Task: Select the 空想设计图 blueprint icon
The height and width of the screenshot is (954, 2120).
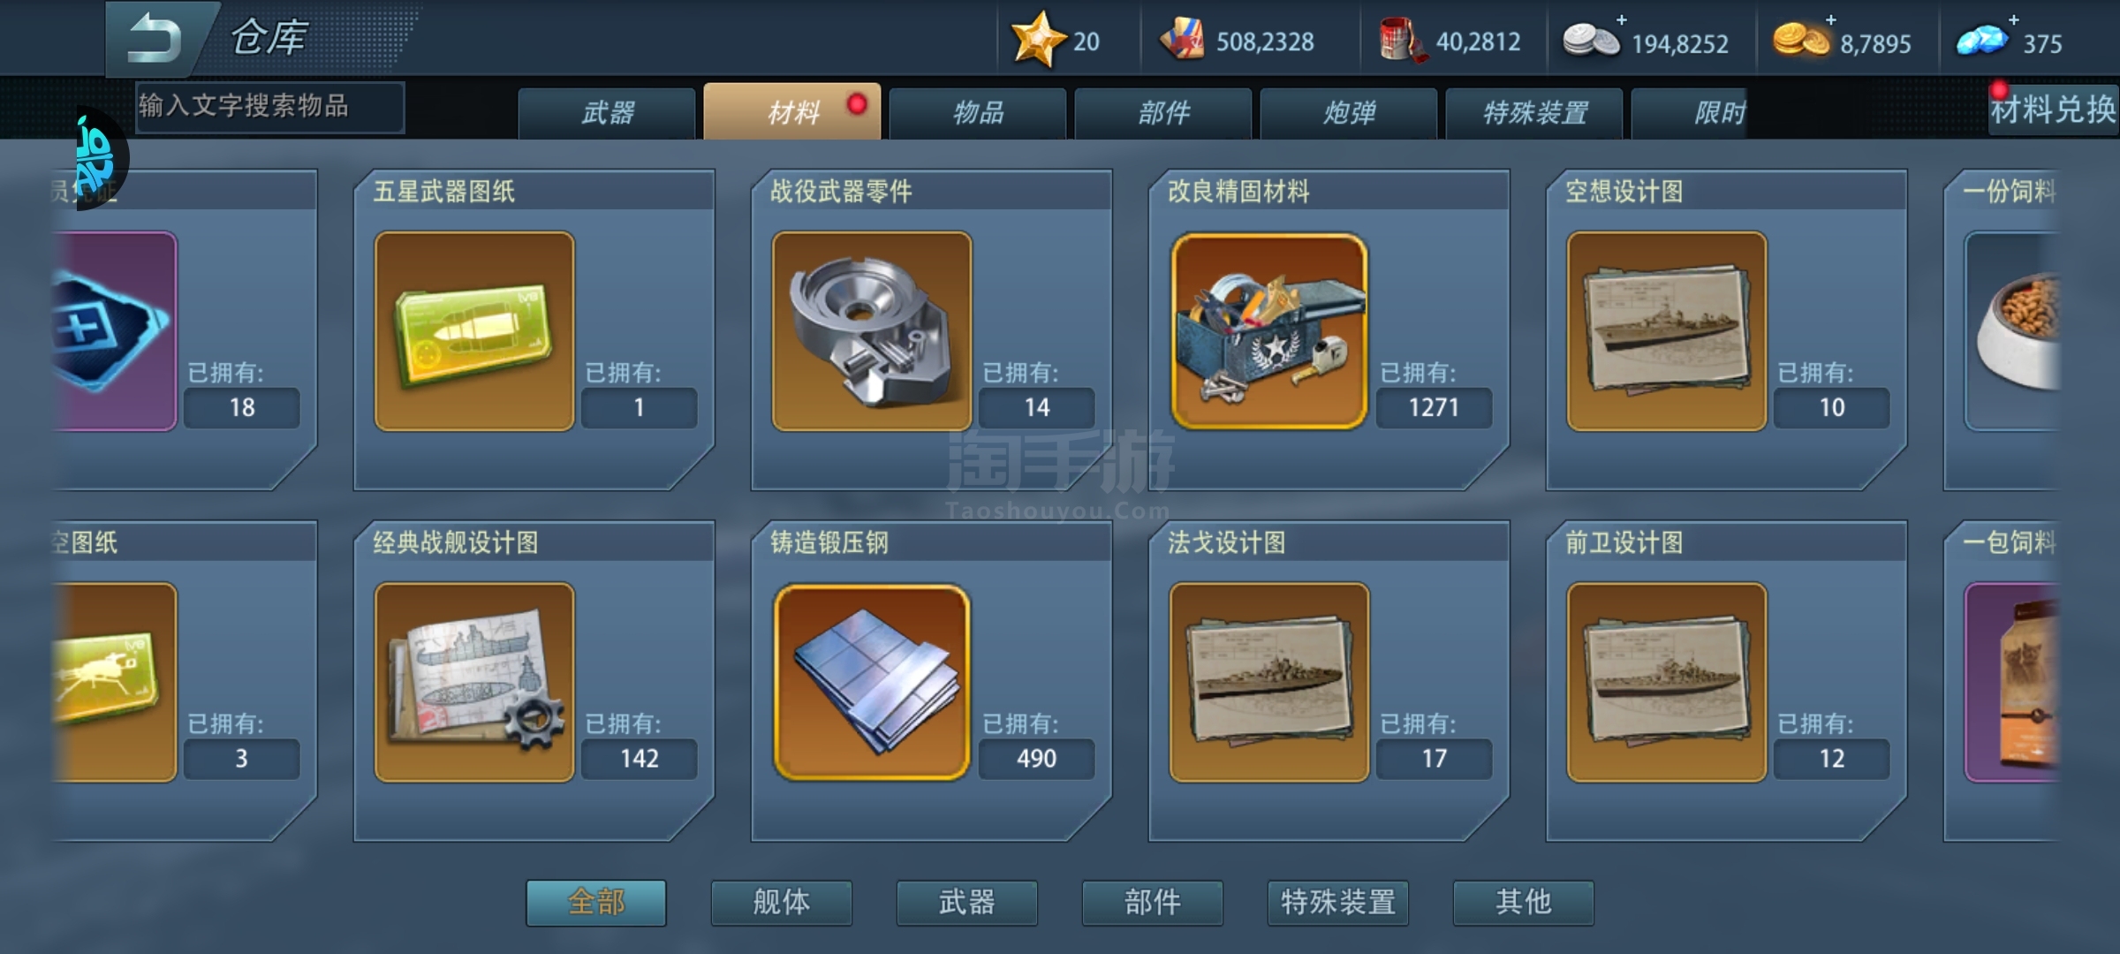Action: click(1667, 331)
